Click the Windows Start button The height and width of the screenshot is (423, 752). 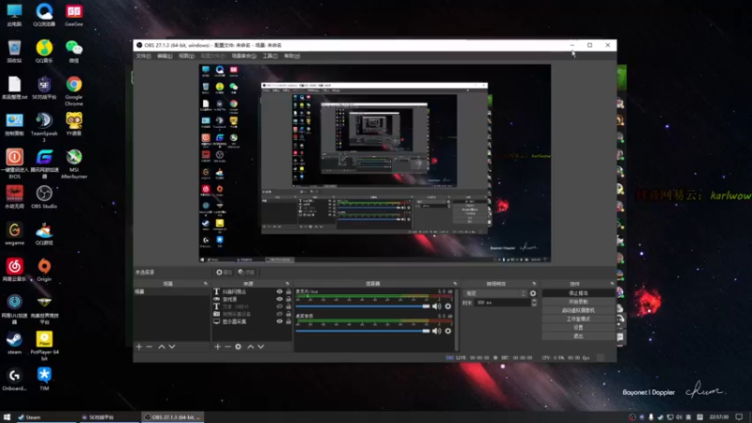tap(7, 417)
